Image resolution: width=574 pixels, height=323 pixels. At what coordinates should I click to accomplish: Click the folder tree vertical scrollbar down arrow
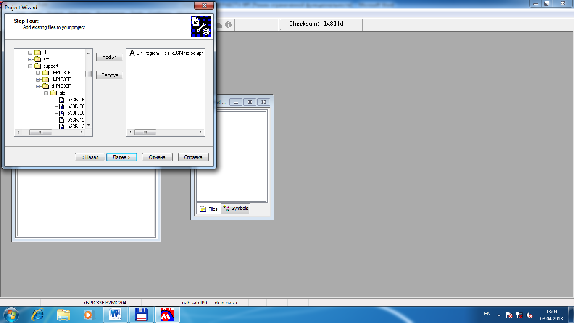pyautogui.click(x=89, y=125)
